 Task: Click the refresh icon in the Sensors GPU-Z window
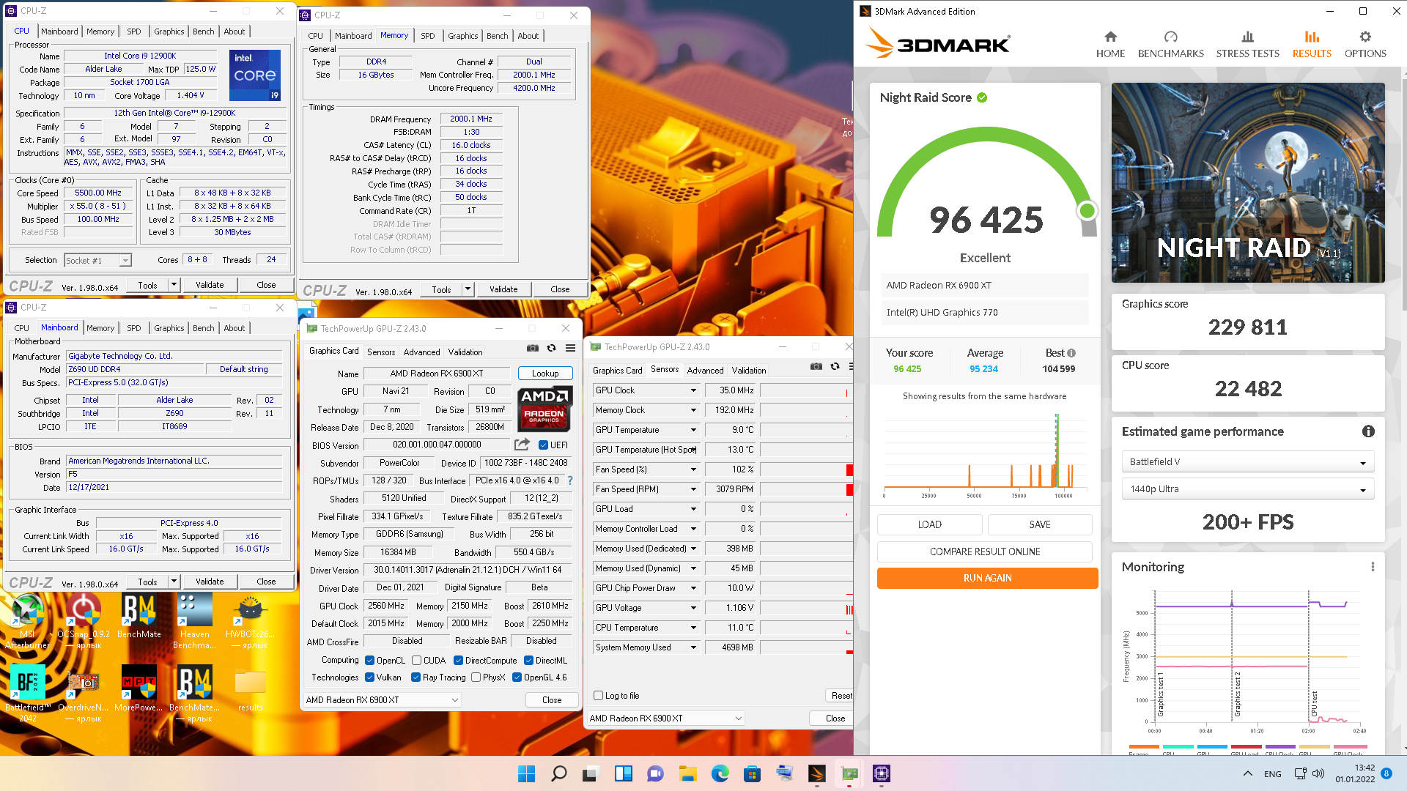click(835, 366)
